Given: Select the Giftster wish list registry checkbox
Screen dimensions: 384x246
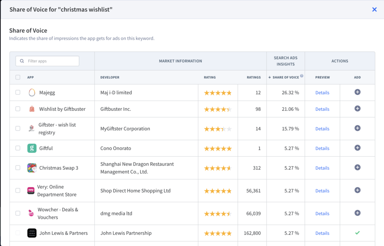Looking at the screenshot, I should (18, 128).
